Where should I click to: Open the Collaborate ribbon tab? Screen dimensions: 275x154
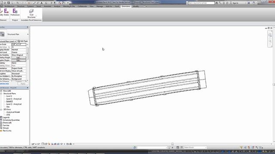click(x=82, y=6)
